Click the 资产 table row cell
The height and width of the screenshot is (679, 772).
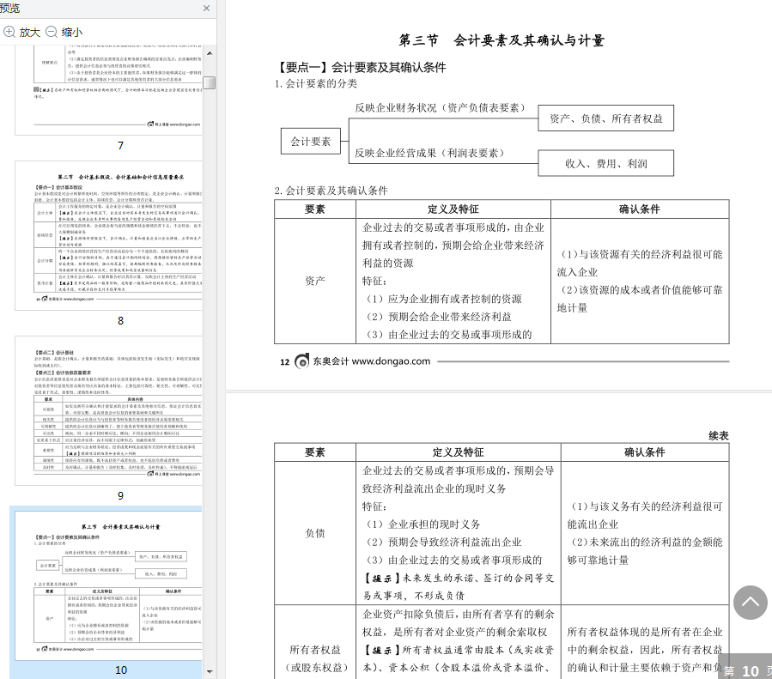pyautogui.click(x=315, y=281)
